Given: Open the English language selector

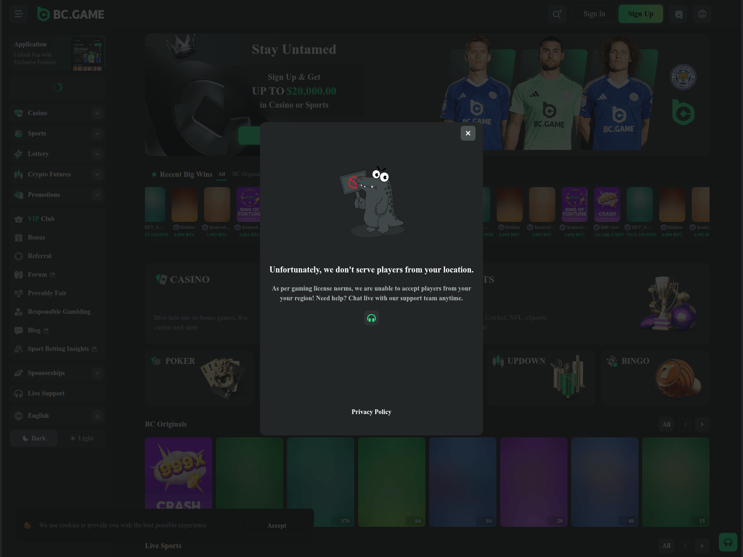Looking at the screenshot, I should coord(57,415).
